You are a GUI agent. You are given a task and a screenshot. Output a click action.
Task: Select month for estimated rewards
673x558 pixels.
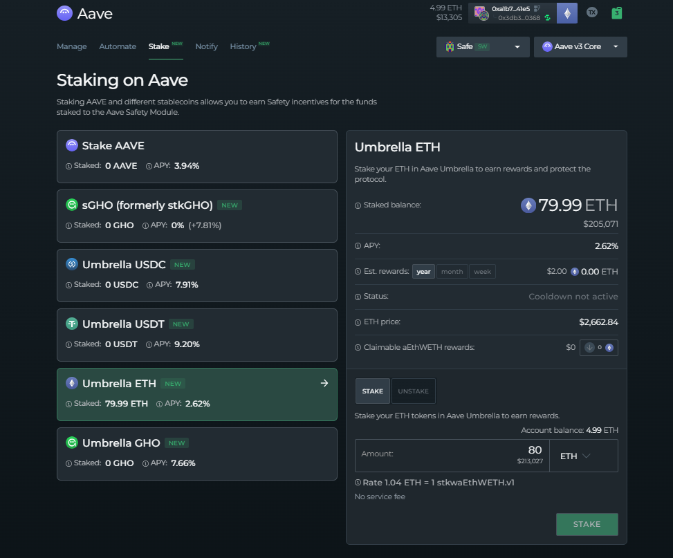pyautogui.click(x=452, y=271)
